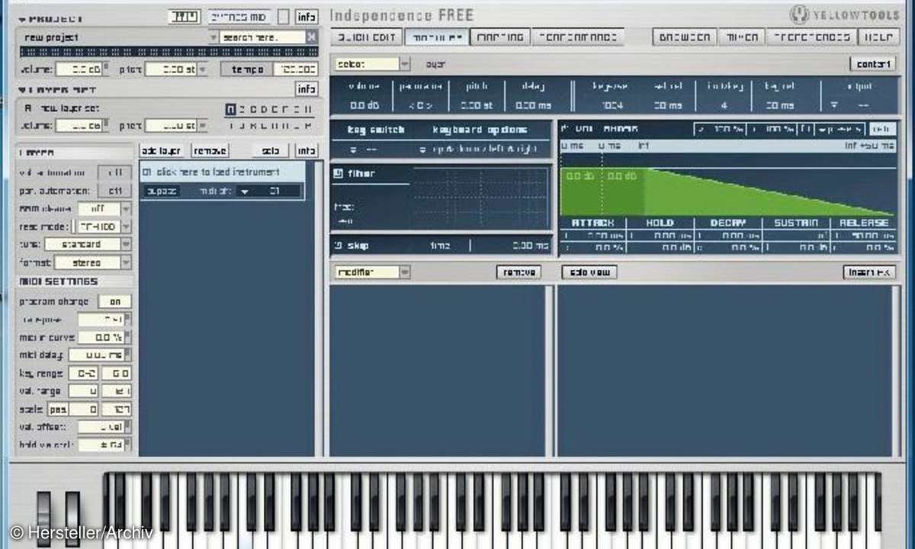This screenshot has width=915, height=549.
Task: Open the Mixer tab
Action: pos(742,37)
